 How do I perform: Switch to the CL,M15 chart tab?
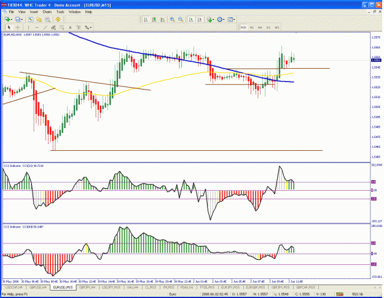point(151,287)
